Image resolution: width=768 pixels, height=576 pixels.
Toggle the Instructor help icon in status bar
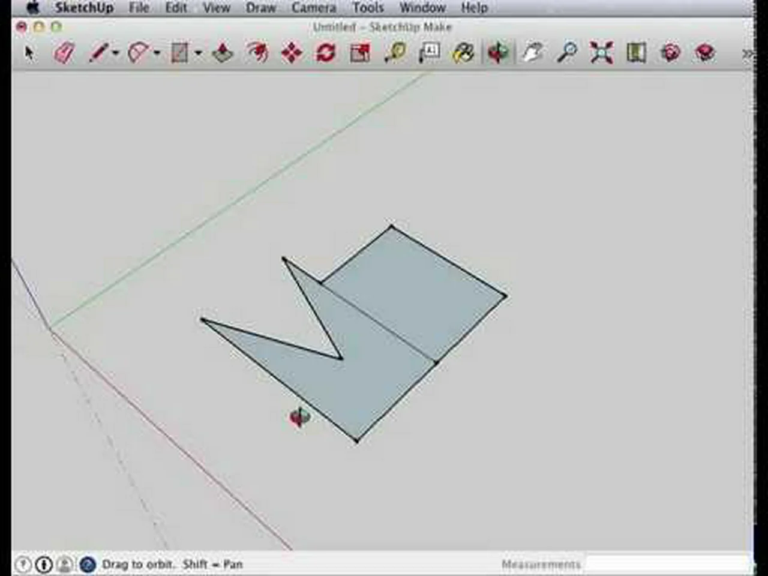pos(23,565)
